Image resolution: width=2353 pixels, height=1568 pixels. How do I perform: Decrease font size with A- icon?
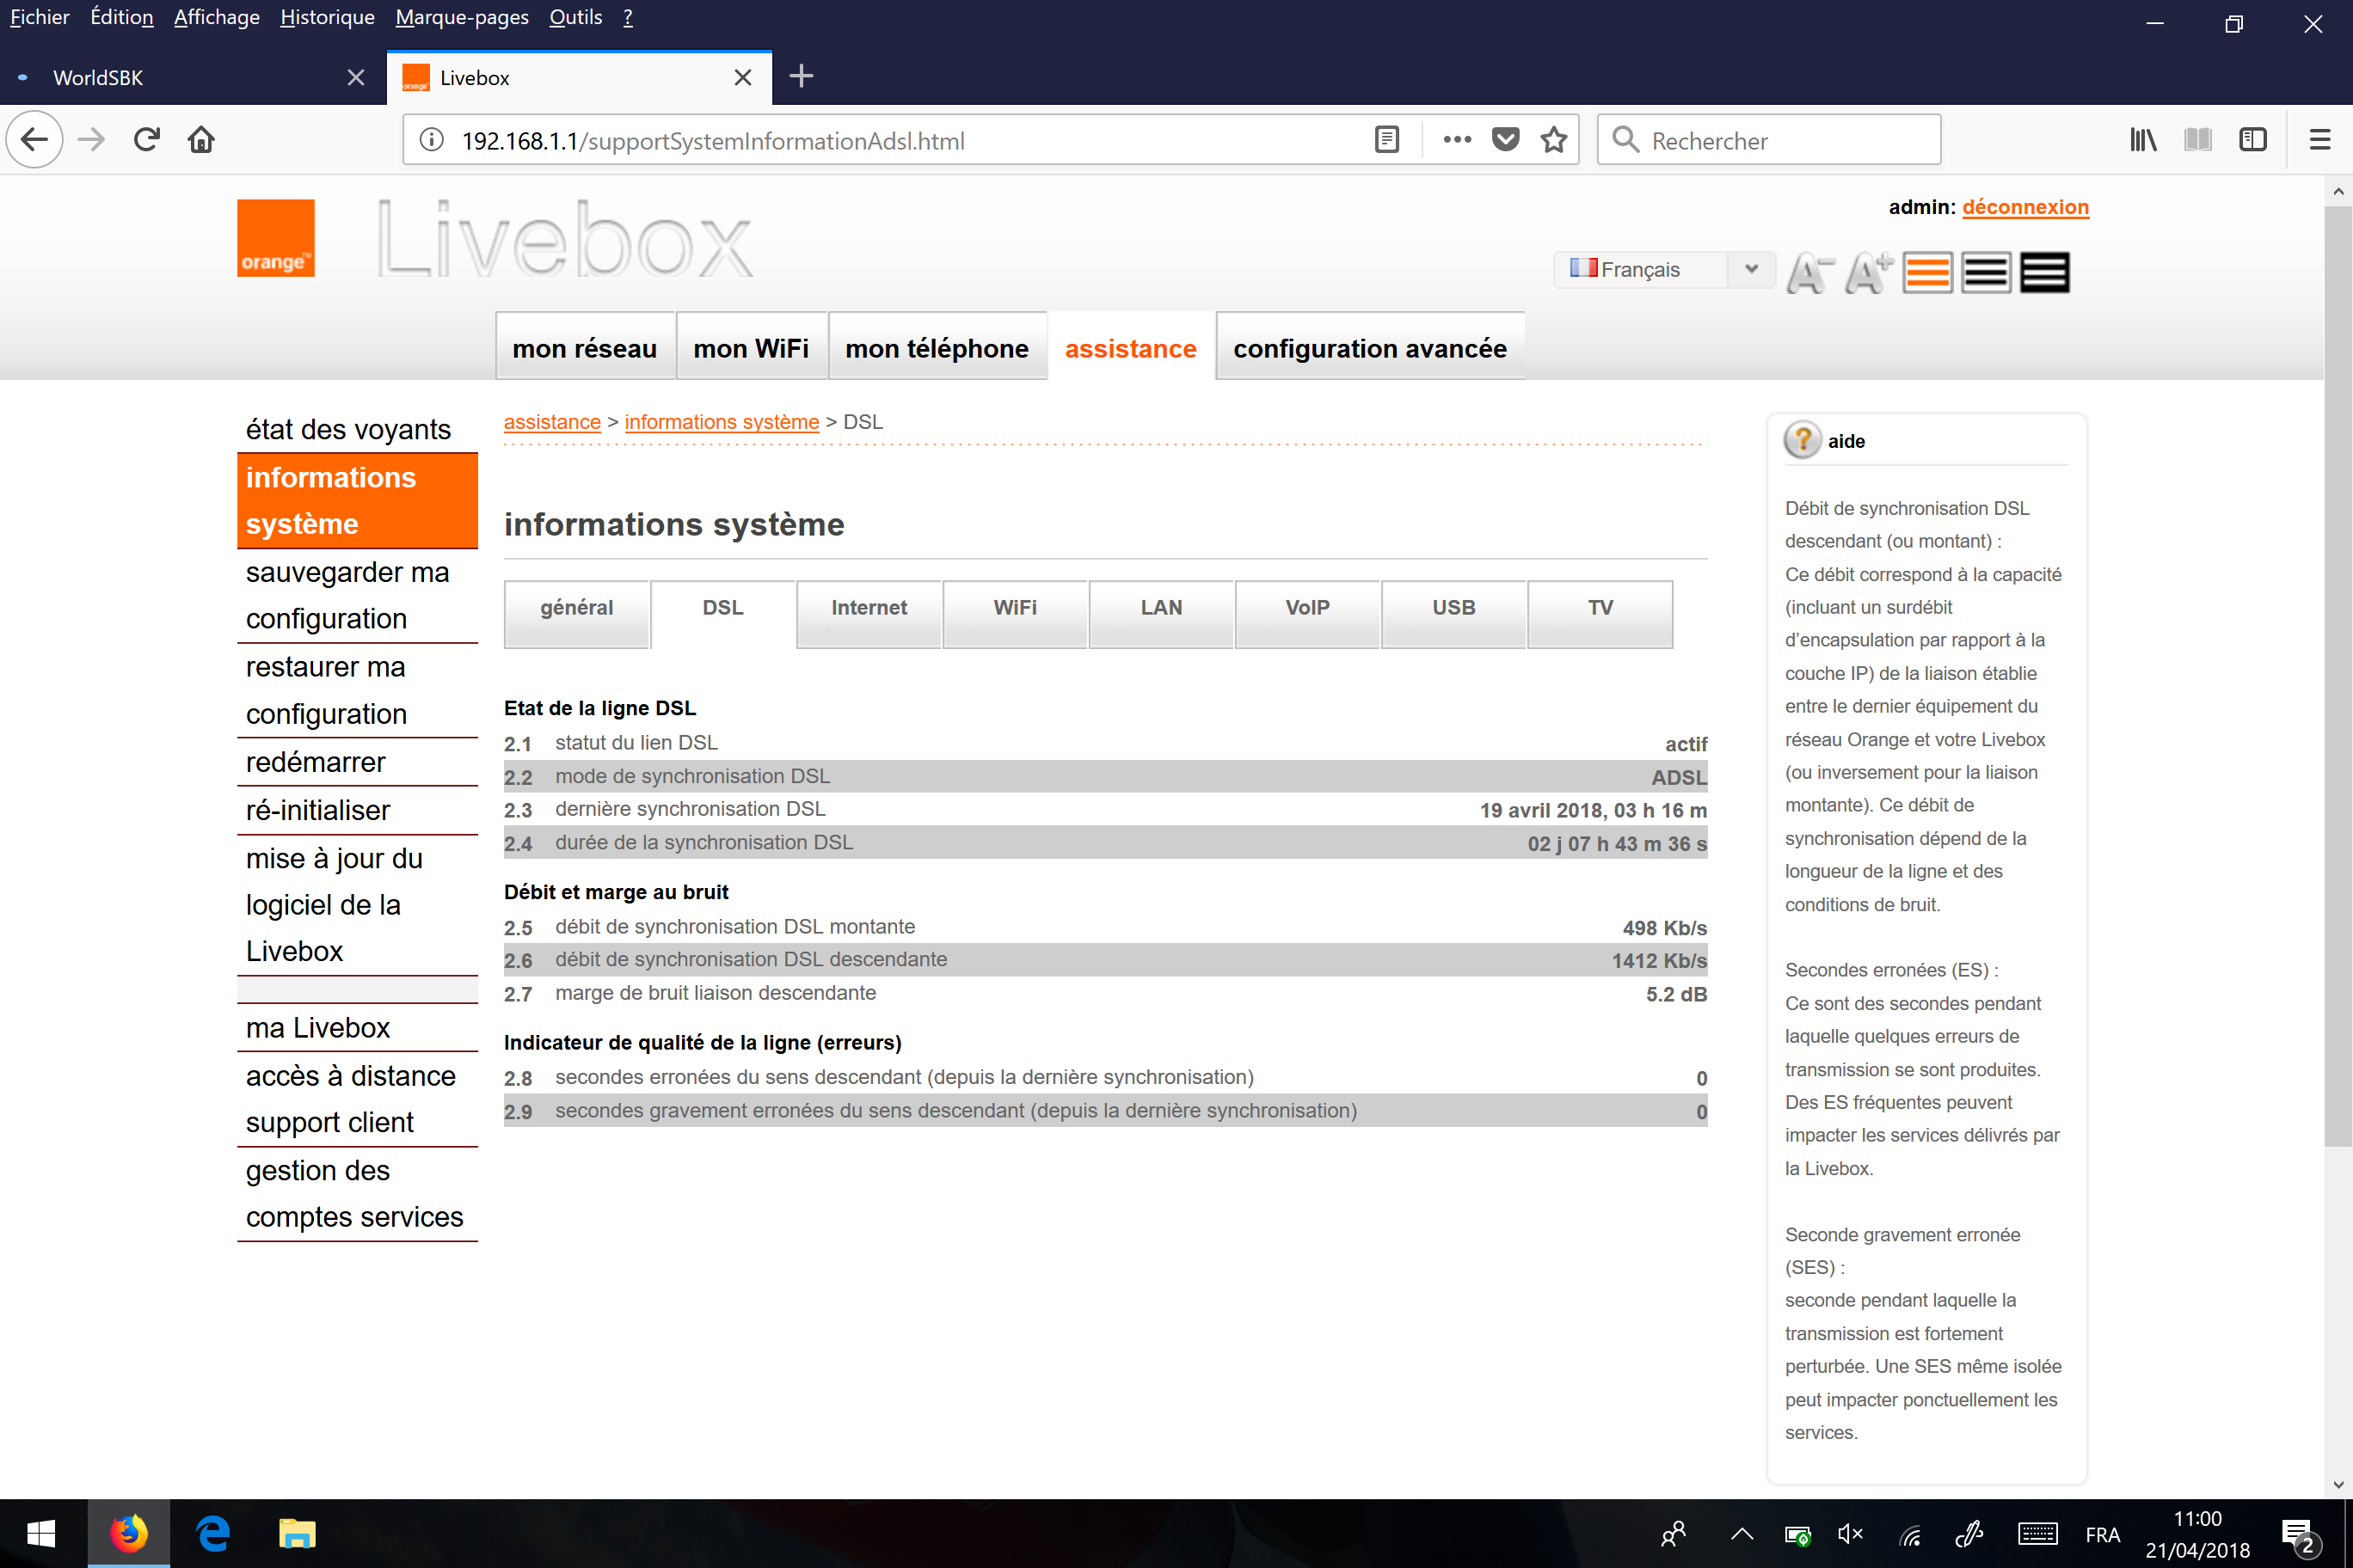click(x=1809, y=272)
